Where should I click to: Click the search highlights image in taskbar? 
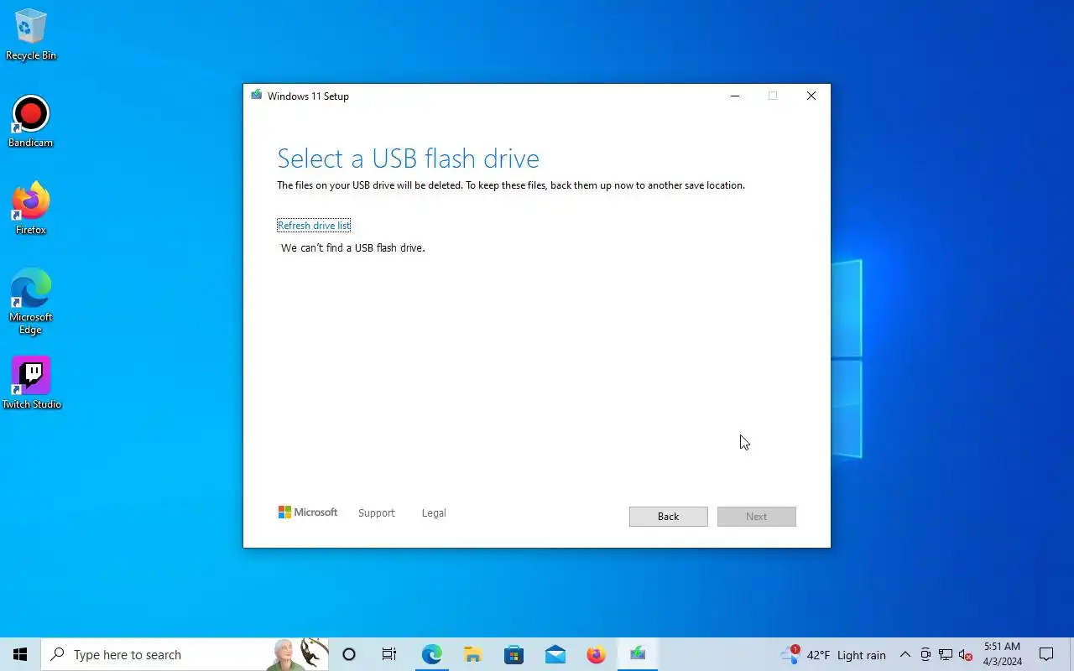coord(298,654)
